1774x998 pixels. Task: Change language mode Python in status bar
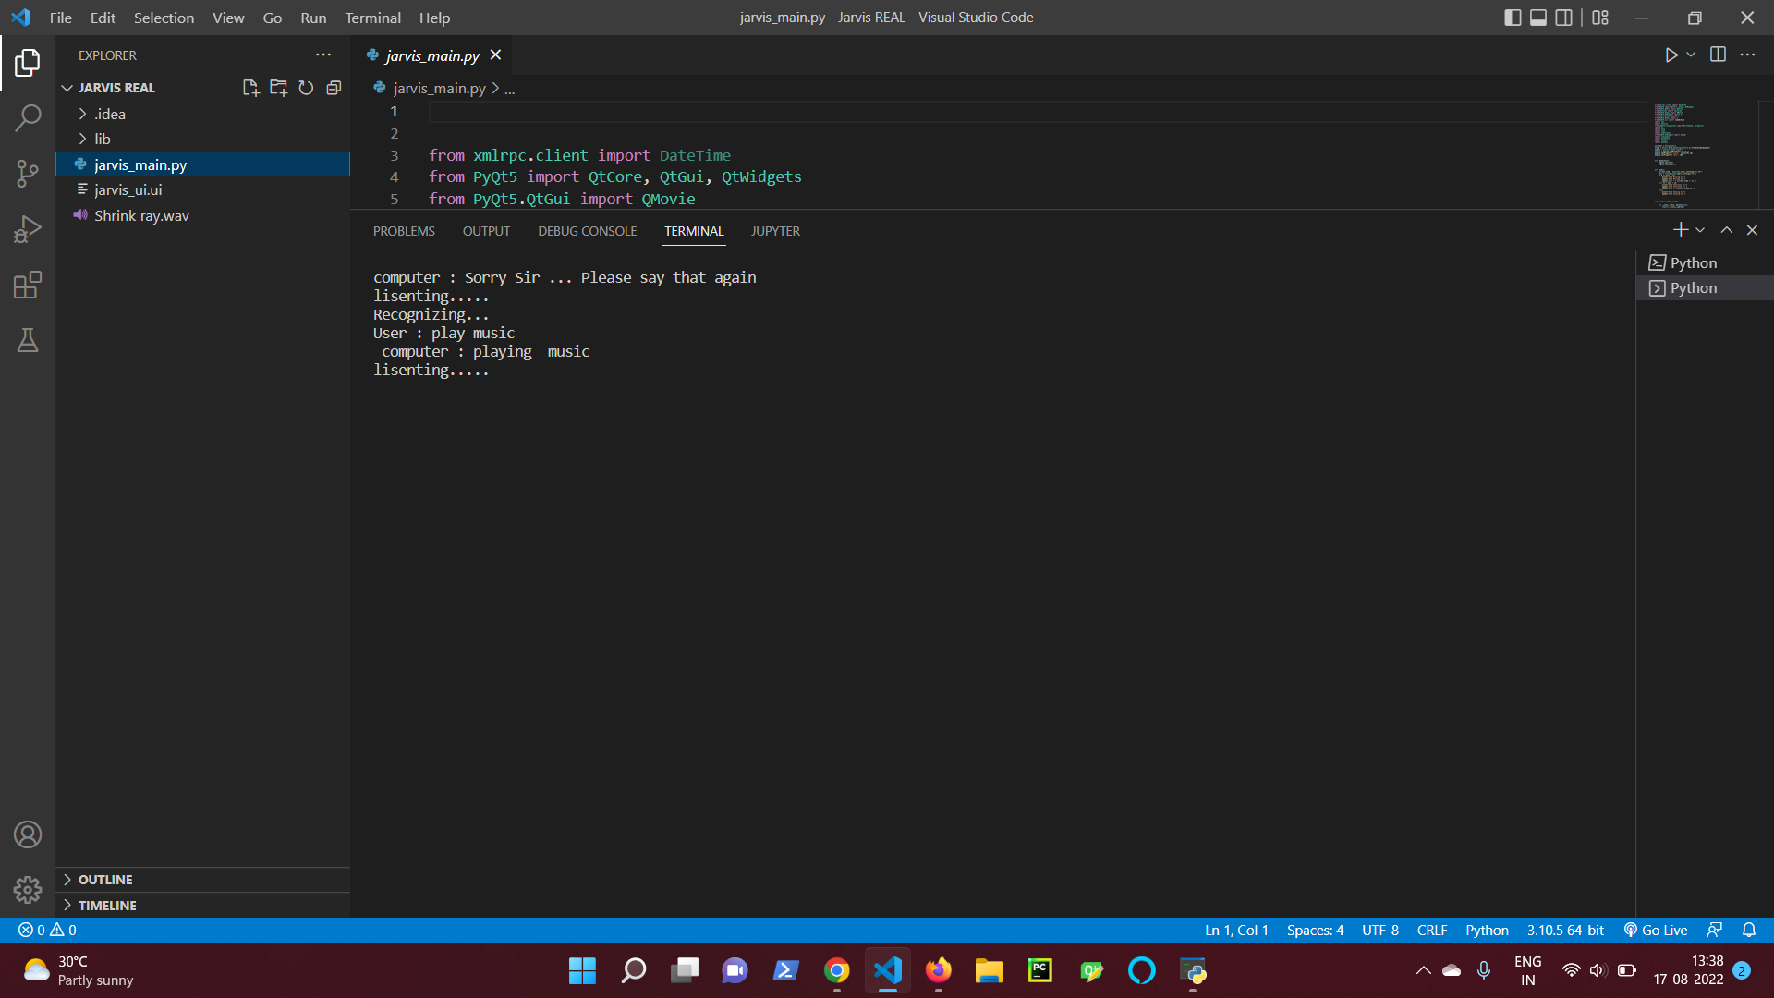point(1487,930)
